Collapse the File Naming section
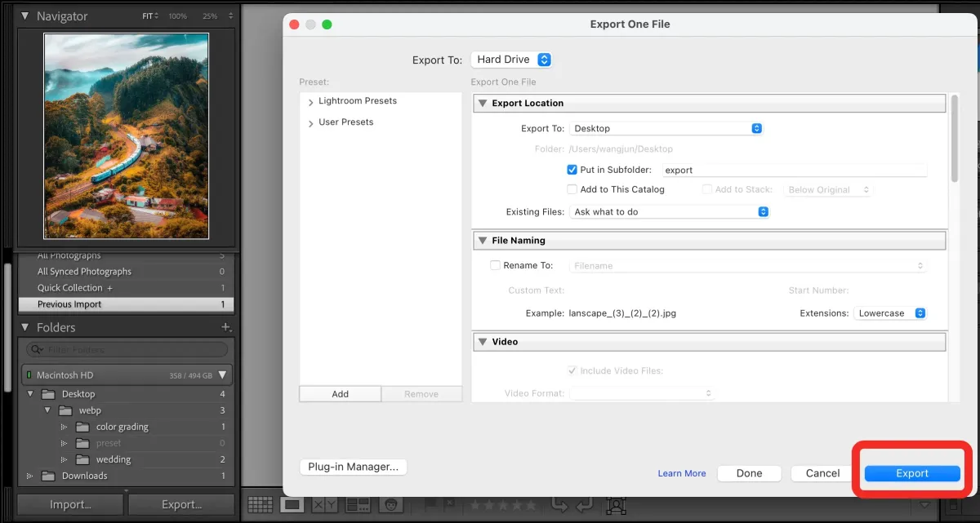 tap(483, 241)
